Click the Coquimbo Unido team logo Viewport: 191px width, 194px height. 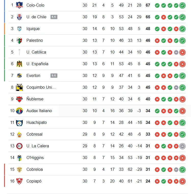click(x=19, y=87)
